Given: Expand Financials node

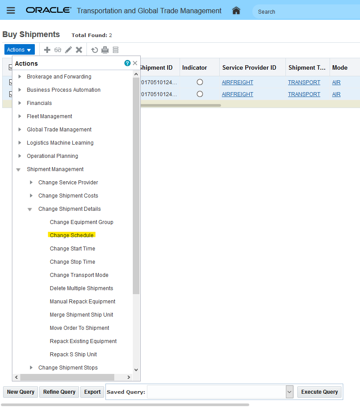Looking at the screenshot, I should [x=19, y=103].
